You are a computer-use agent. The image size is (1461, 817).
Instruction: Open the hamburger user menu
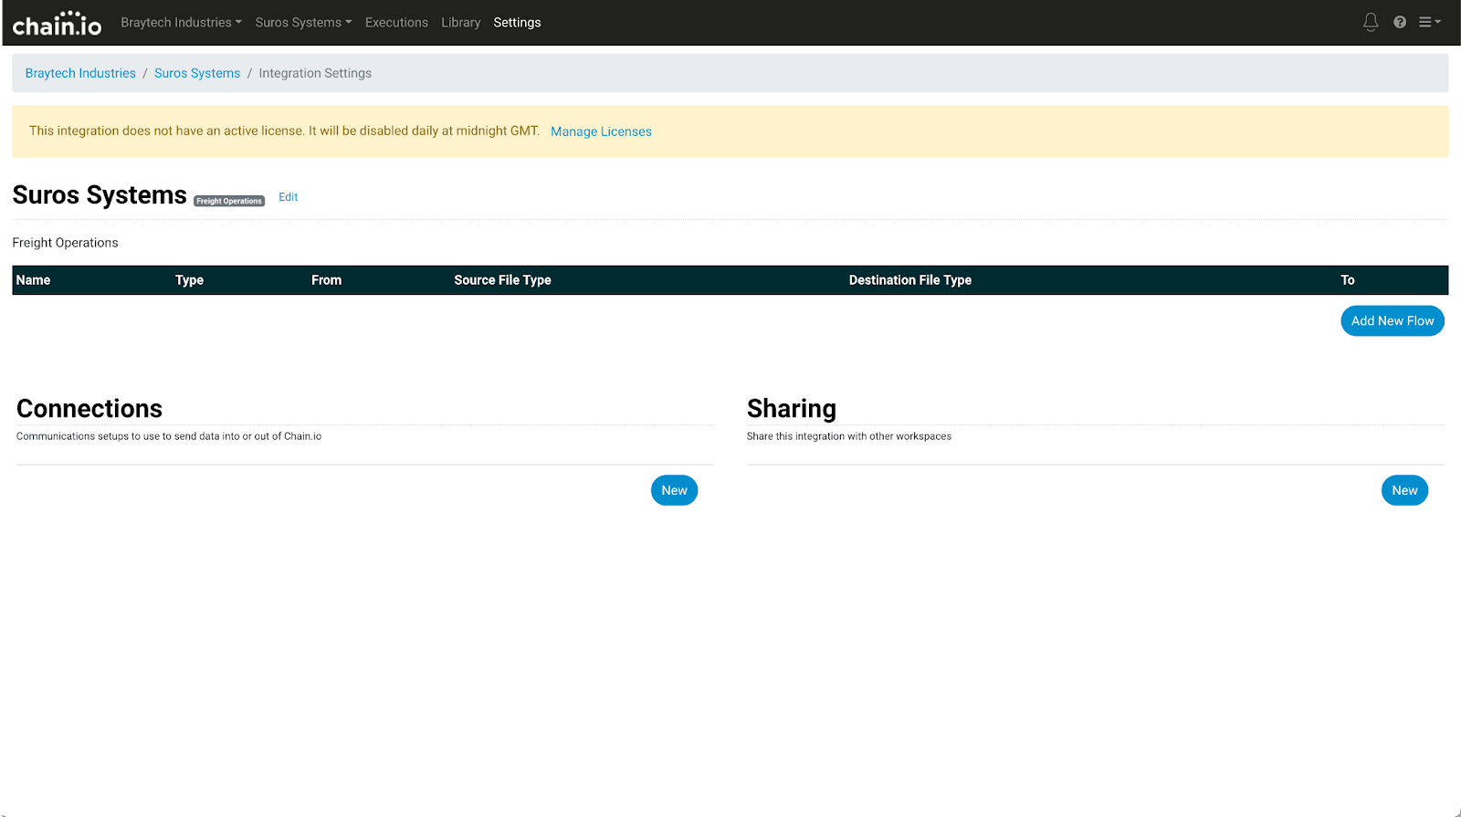[x=1429, y=22]
